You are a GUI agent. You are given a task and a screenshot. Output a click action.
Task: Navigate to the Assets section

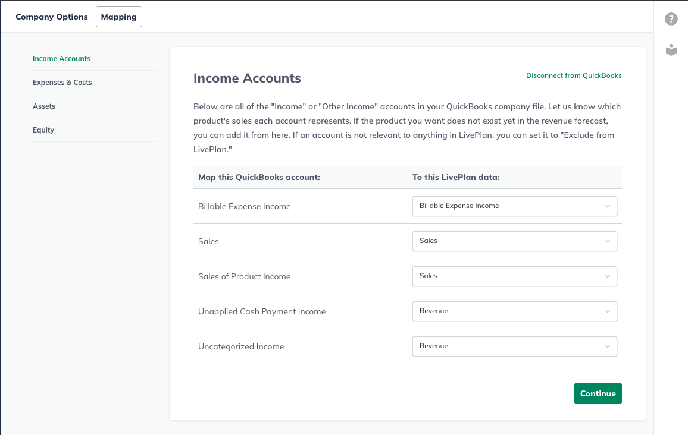point(44,106)
